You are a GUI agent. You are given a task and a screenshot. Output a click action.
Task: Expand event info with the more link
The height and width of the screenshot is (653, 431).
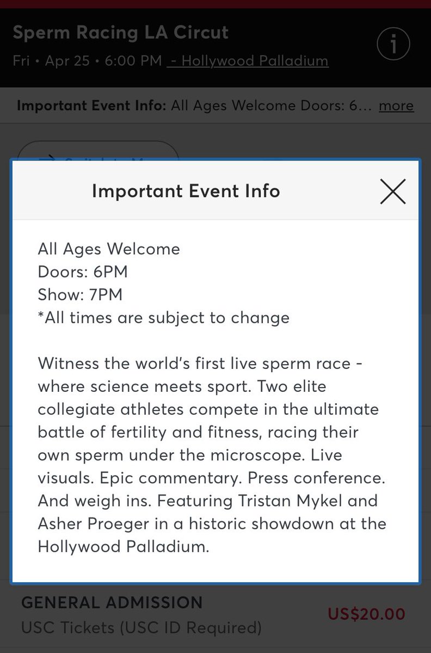[396, 105]
